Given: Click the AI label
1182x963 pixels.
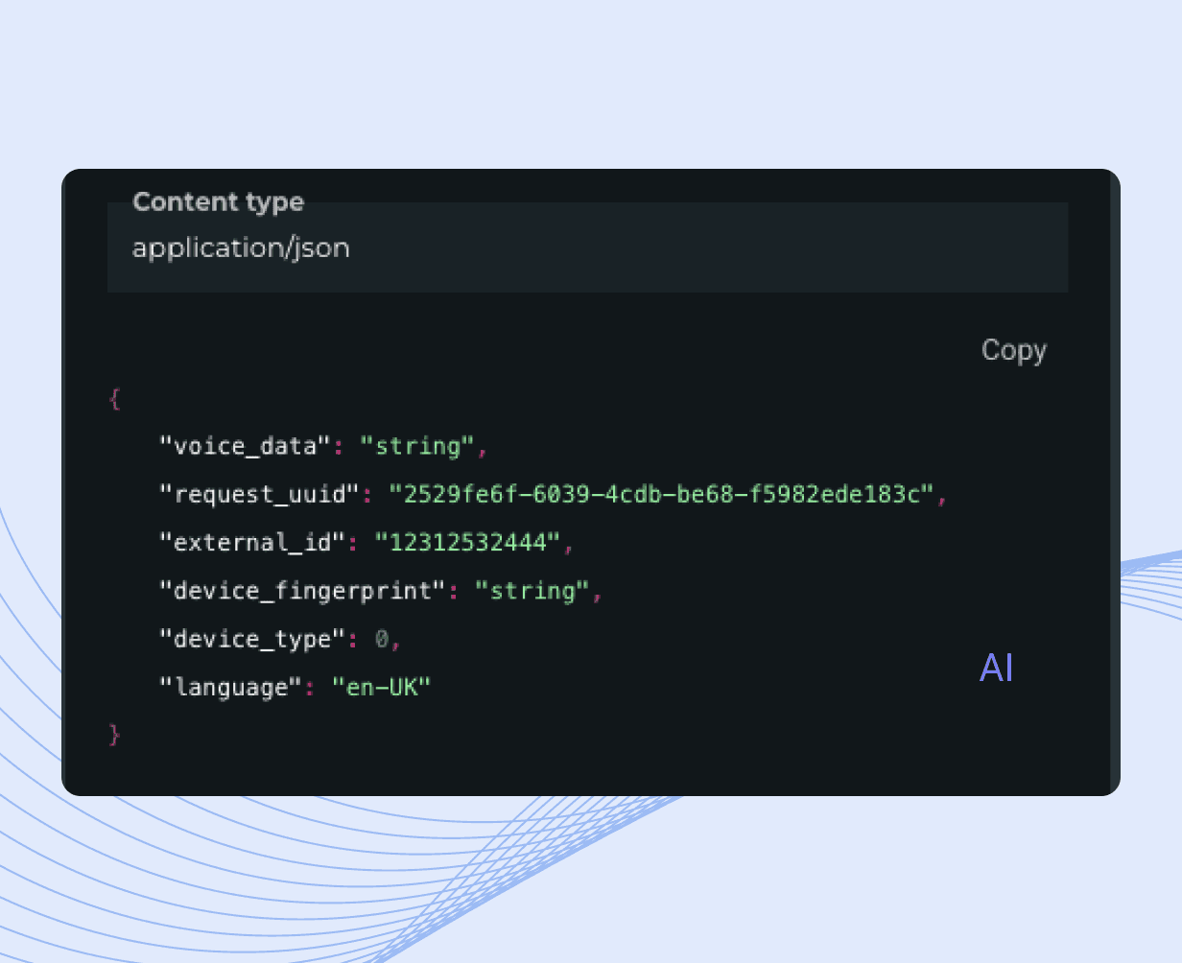Looking at the screenshot, I should (x=996, y=668).
